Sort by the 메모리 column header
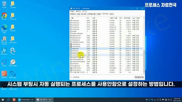Viewport: 182px width, 102px height. click(127, 18)
